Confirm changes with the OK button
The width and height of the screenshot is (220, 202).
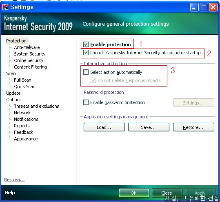(134, 193)
